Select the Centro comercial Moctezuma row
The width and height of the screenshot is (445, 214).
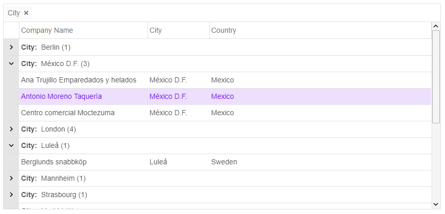[x=68, y=113]
